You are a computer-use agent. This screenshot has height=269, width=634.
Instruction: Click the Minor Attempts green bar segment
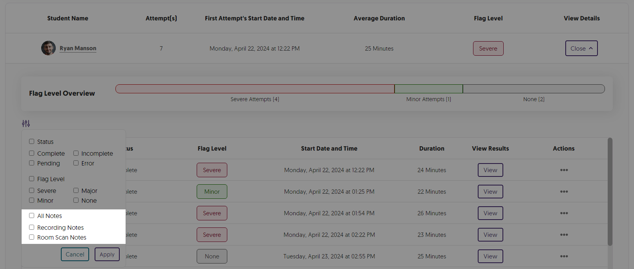click(428, 89)
